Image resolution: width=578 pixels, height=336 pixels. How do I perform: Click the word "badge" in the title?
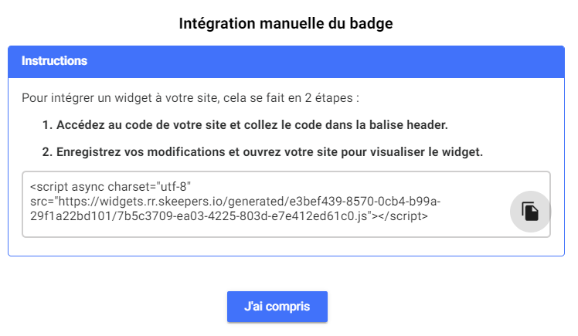click(372, 23)
